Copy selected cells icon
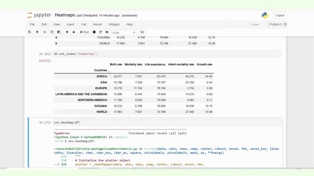This screenshot has width=314, height=176. pos(52,32)
